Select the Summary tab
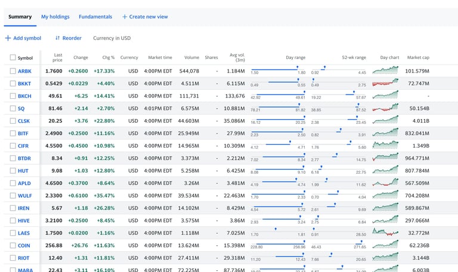 tap(20, 17)
